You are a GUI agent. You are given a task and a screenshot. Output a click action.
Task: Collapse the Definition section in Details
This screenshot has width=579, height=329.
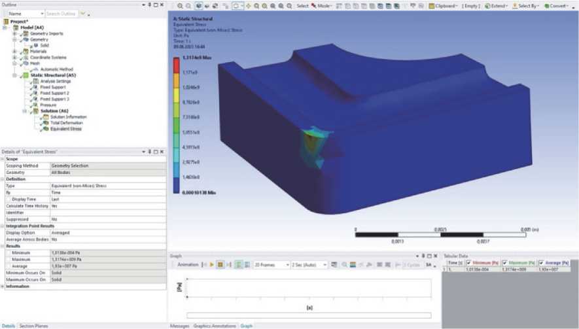tap(2, 179)
